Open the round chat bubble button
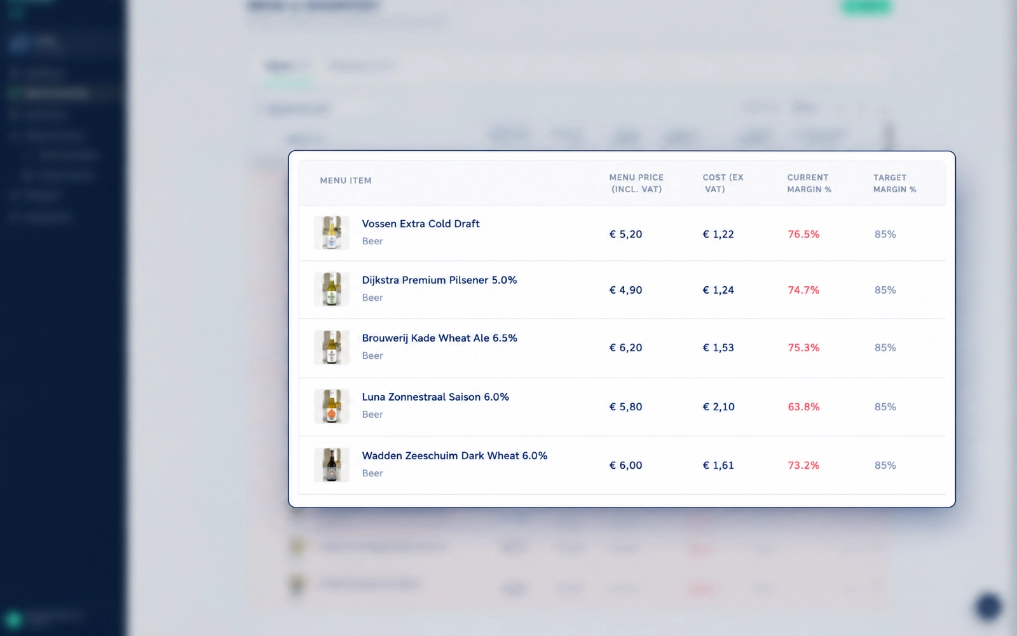 coord(988,606)
